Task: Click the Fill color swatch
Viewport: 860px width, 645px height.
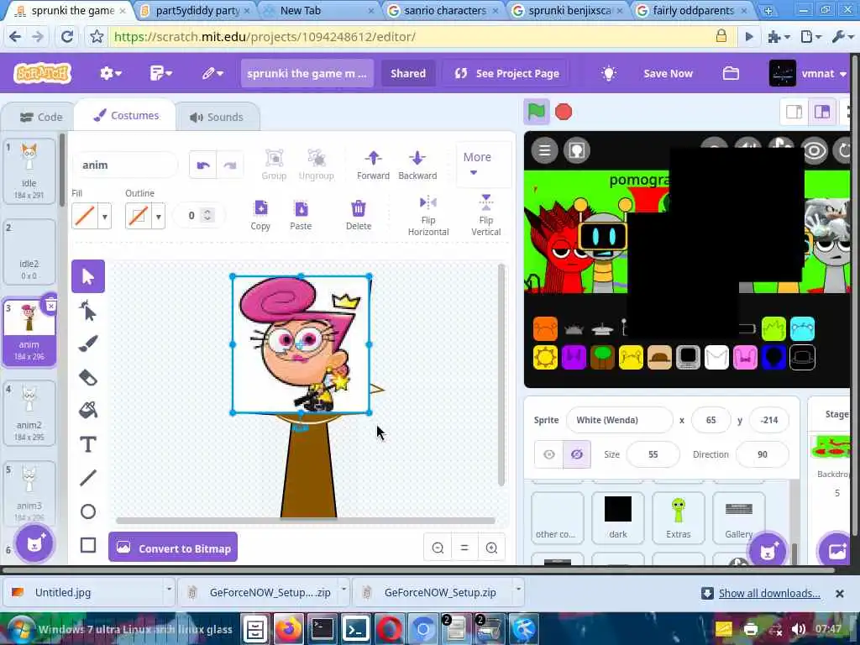Action: (85, 216)
